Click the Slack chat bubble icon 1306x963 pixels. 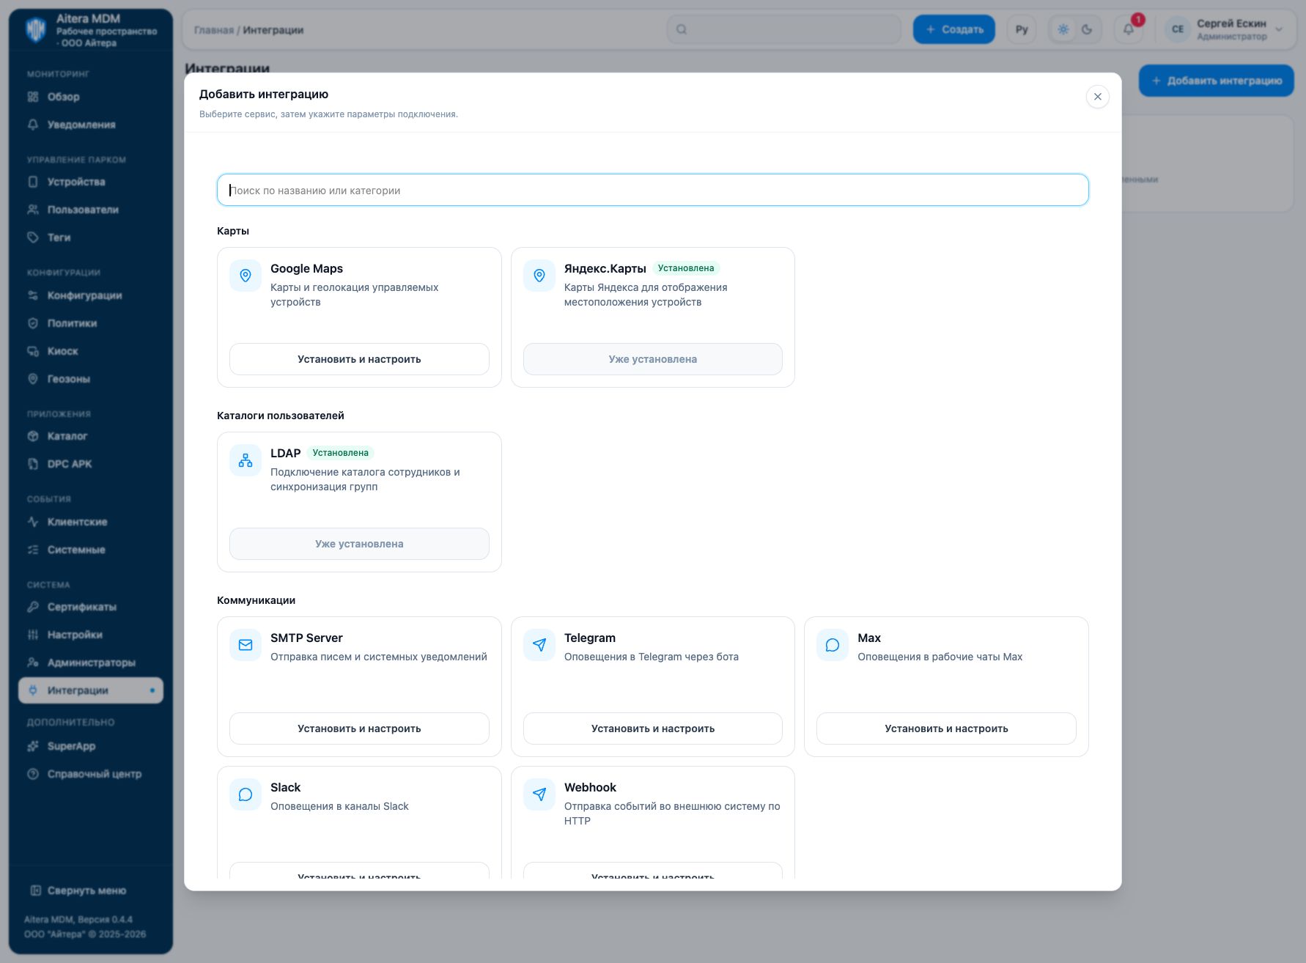[x=246, y=794]
